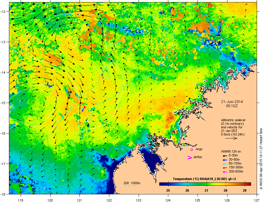Click longitude axis label 123
The height and width of the screenshot is (203, 263).
click(139, 200)
